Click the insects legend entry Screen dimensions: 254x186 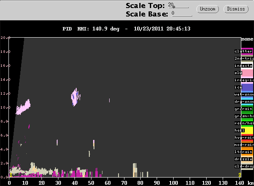click(x=244, y=66)
